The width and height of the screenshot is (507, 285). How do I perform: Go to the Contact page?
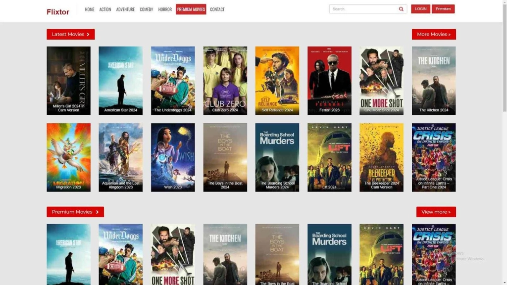217,9
